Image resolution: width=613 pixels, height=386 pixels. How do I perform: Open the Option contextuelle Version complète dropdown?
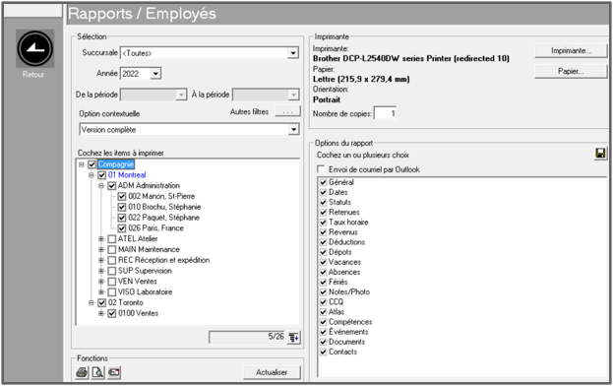pos(293,129)
